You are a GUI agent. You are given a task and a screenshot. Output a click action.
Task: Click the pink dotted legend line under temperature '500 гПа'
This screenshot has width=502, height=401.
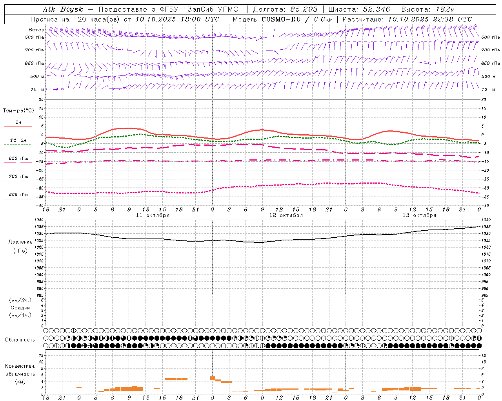click(18, 199)
